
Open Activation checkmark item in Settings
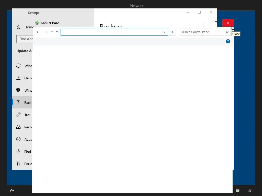point(23,139)
